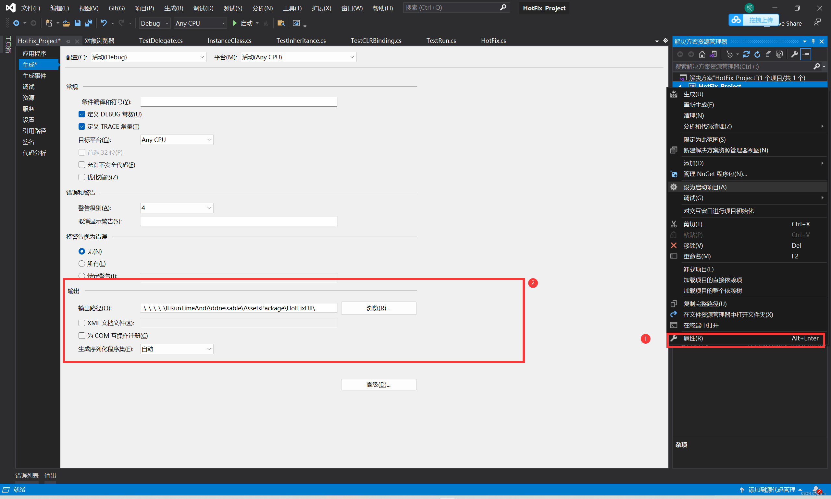Viewport: 831px width, 499px height.
Task: Open the Any CPU toolbar platform dropdown
Action: tap(200, 23)
